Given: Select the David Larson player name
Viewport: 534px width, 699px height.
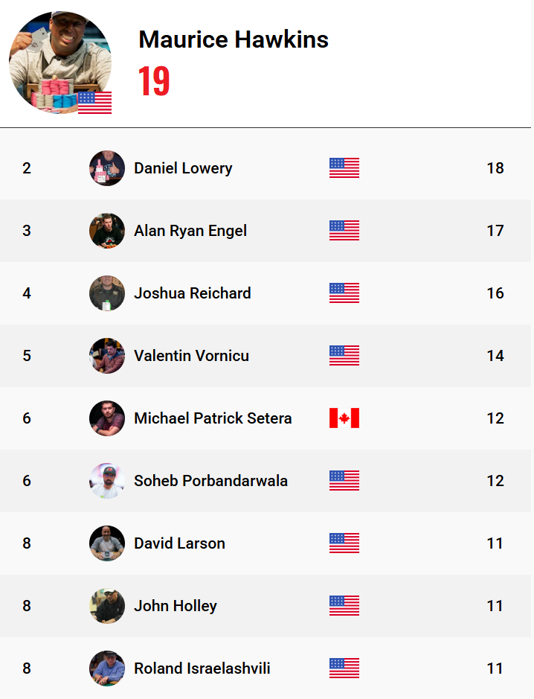Looking at the screenshot, I should [179, 543].
